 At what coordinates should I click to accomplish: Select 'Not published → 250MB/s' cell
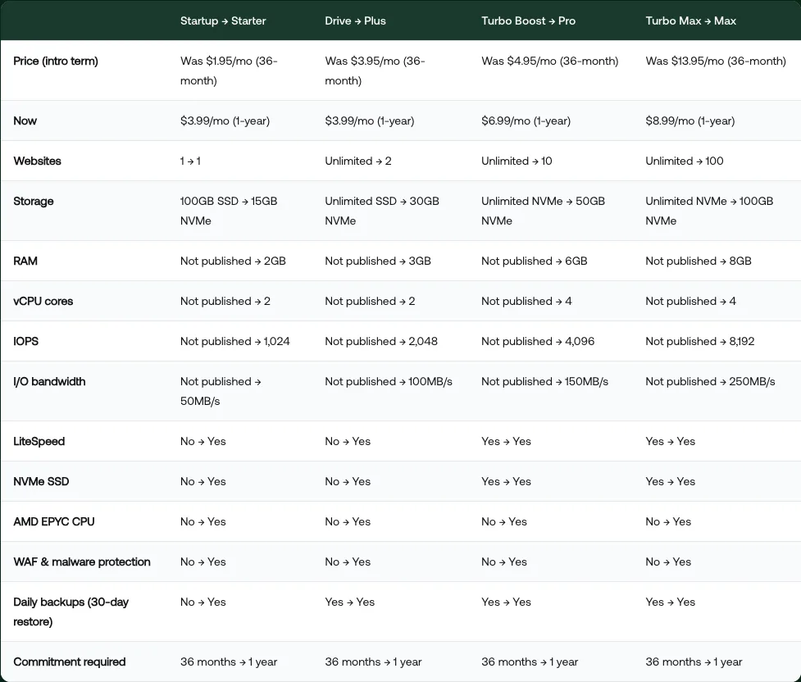(710, 382)
